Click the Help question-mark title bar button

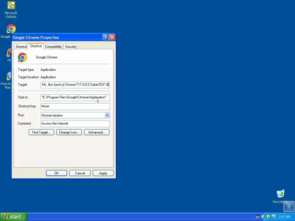105,37
